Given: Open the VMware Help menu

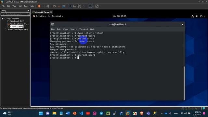Looking at the screenshot, I should 32,6.
